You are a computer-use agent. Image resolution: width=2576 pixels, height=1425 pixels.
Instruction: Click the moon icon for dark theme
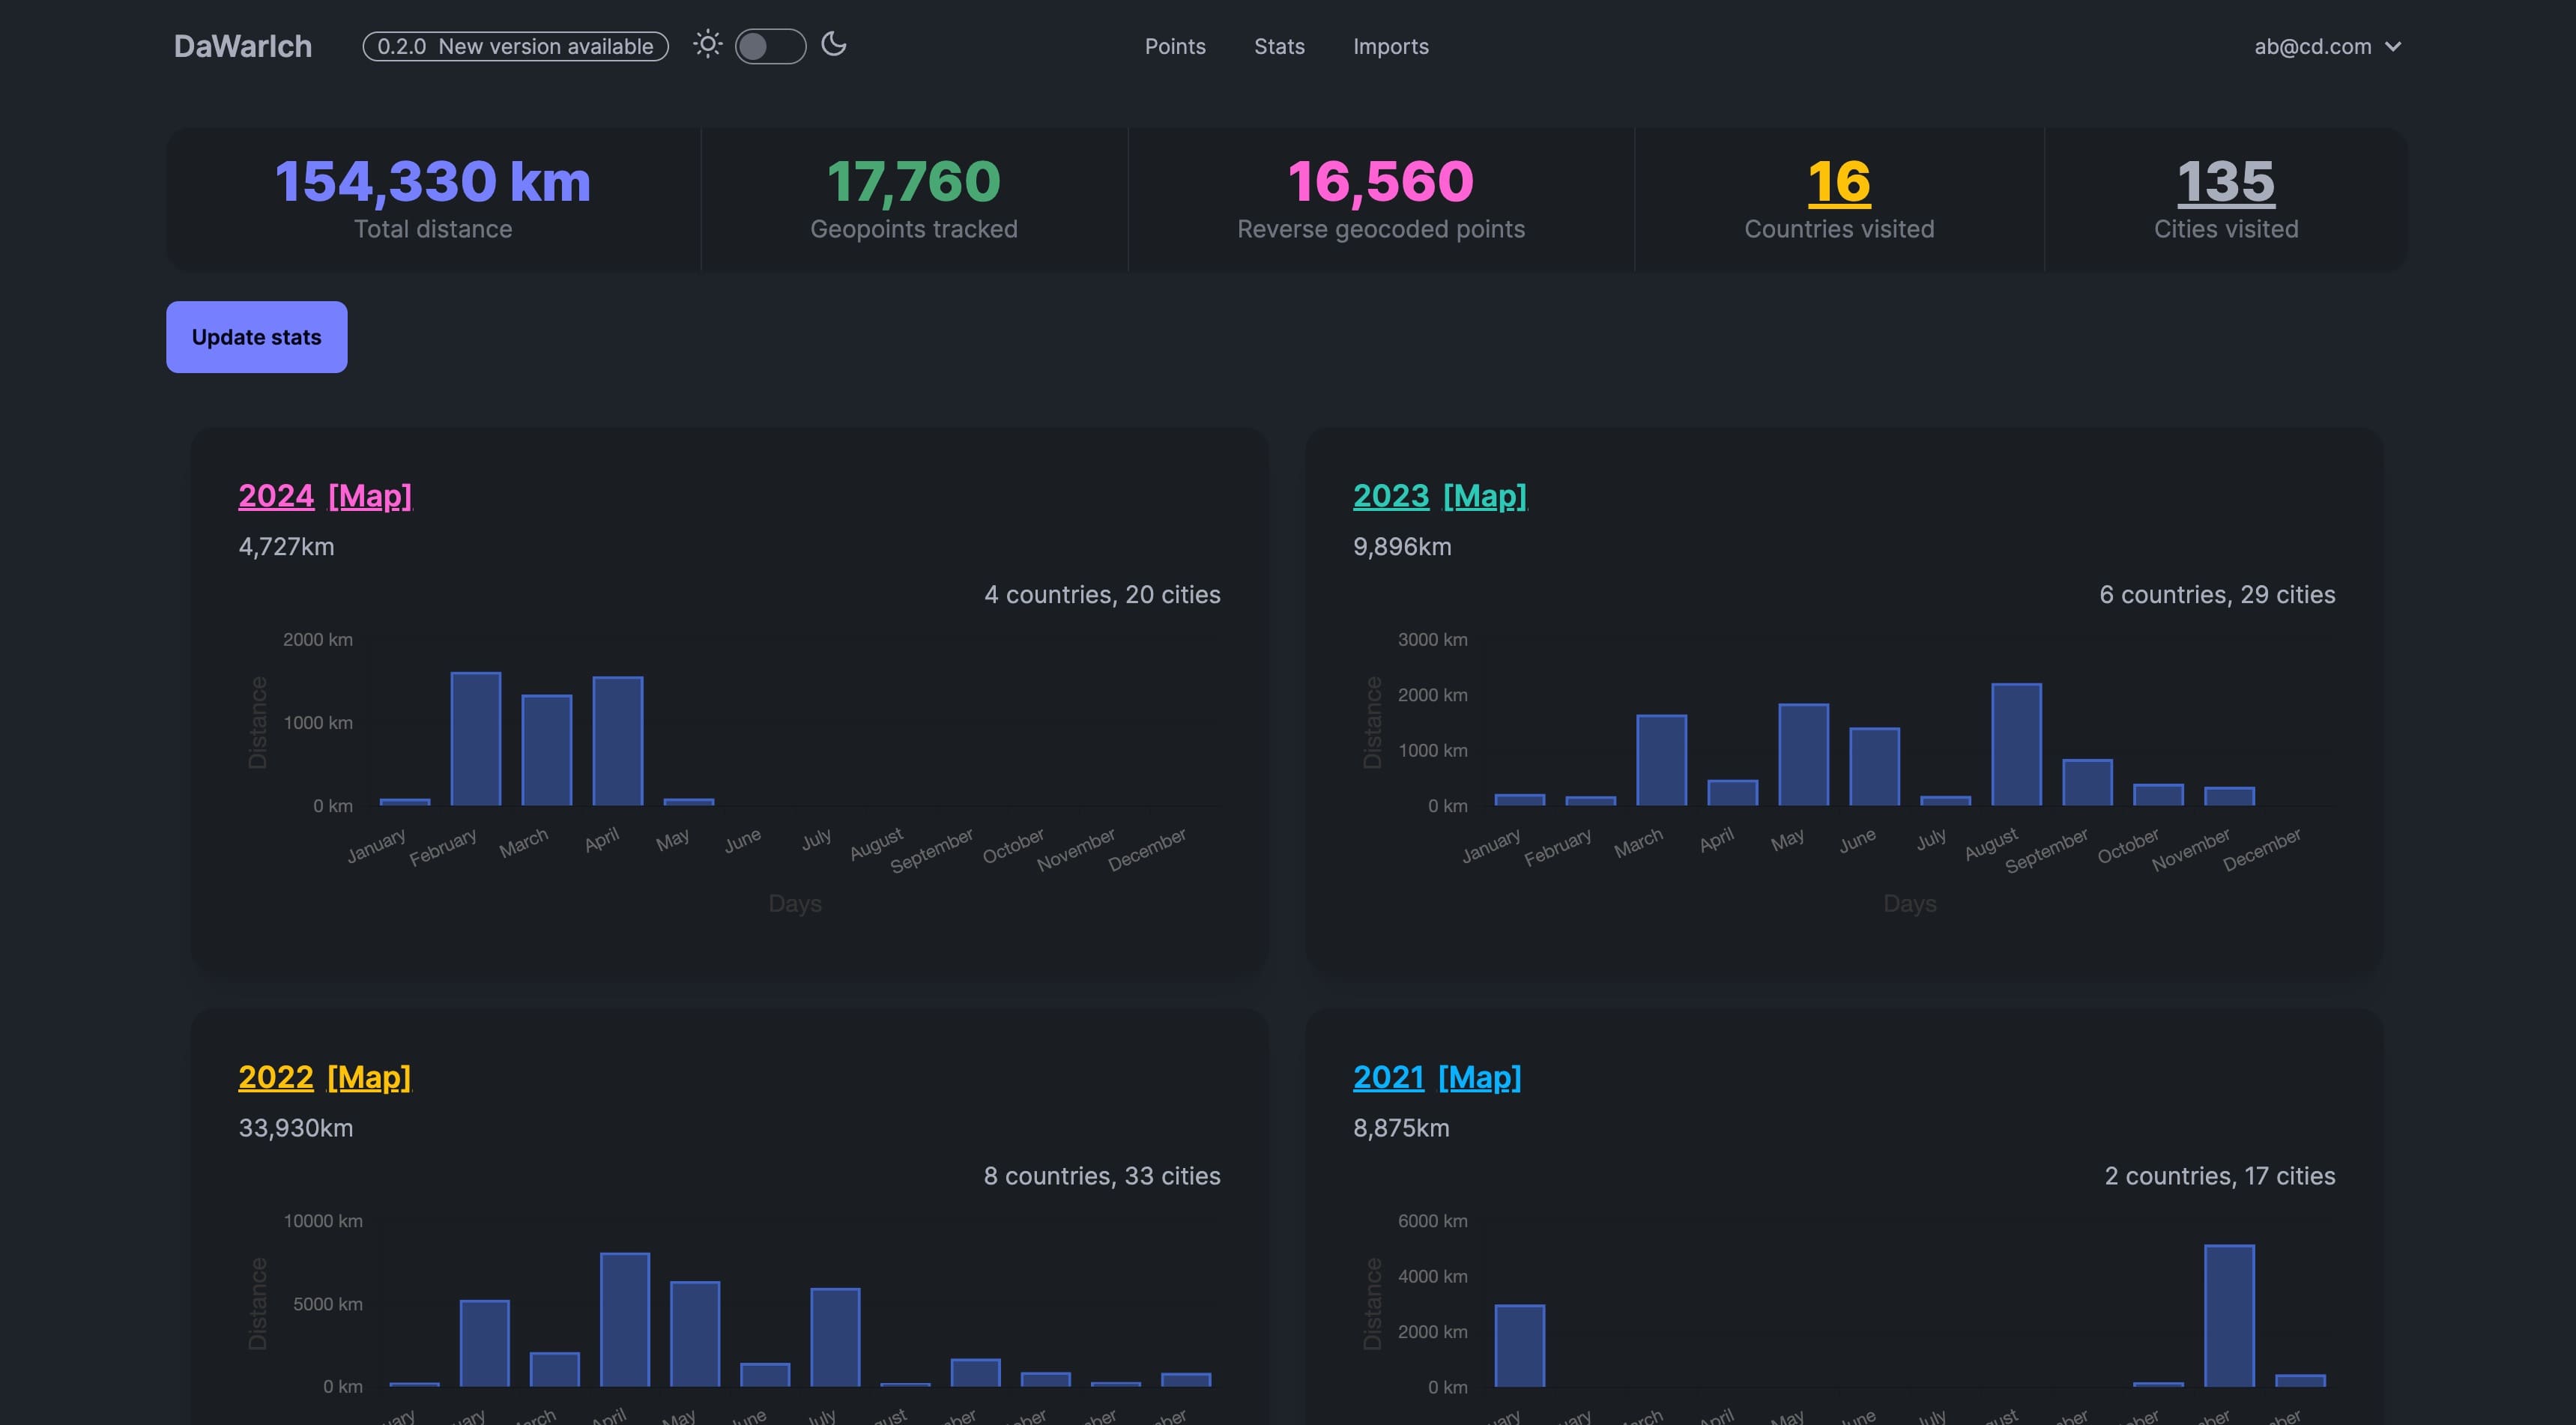[835, 45]
